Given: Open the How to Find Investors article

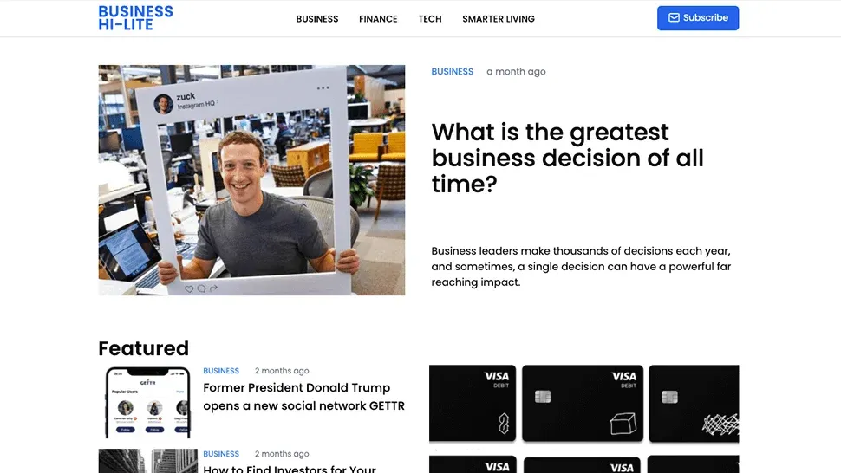Looking at the screenshot, I should pyautogui.click(x=290, y=468).
